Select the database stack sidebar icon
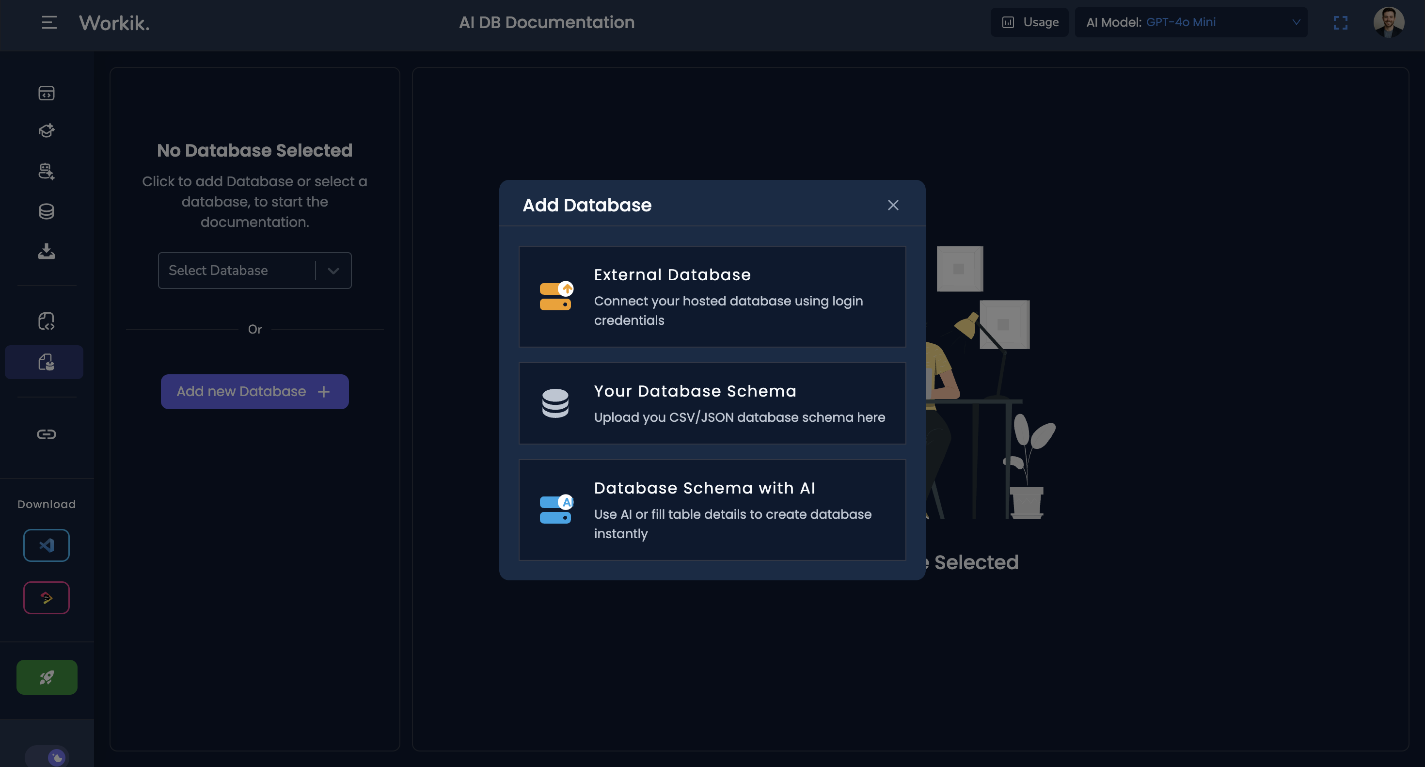Image resolution: width=1425 pixels, height=767 pixels. click(47, 211)
